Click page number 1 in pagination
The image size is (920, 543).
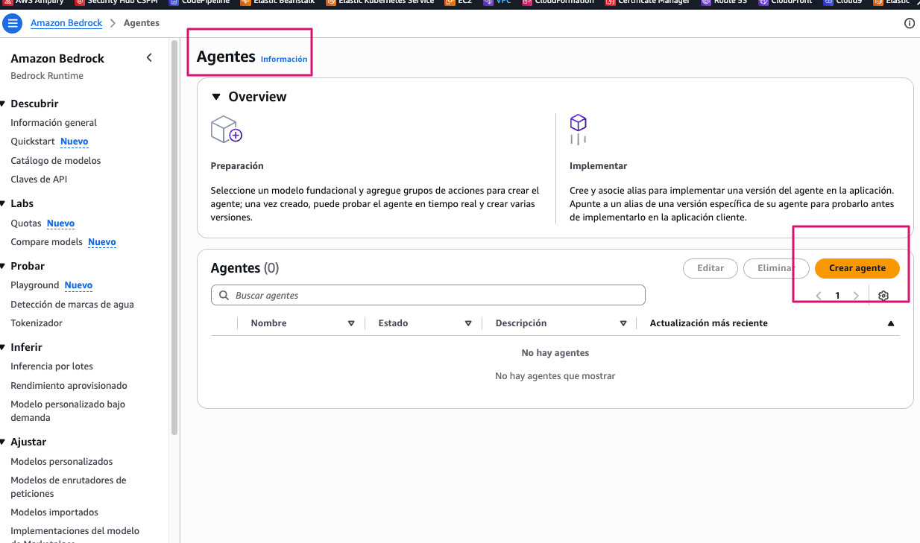(837, 296)
